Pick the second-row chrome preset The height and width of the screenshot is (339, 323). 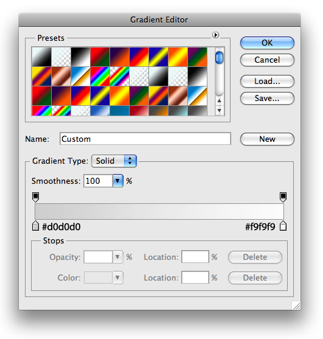[80, 76]
